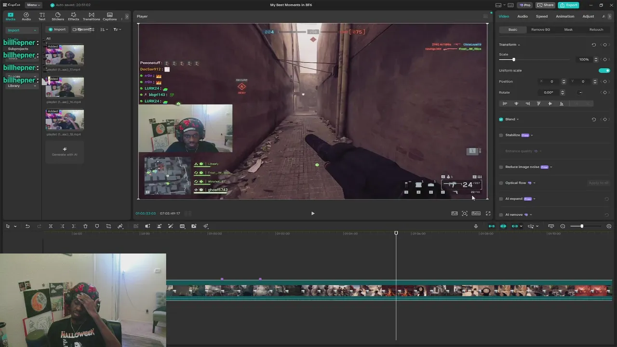Image resolution: width=617 pixels, height=347 pixels.
Task: Switch to the Speed properties tab
Action: tap(542, 16)
